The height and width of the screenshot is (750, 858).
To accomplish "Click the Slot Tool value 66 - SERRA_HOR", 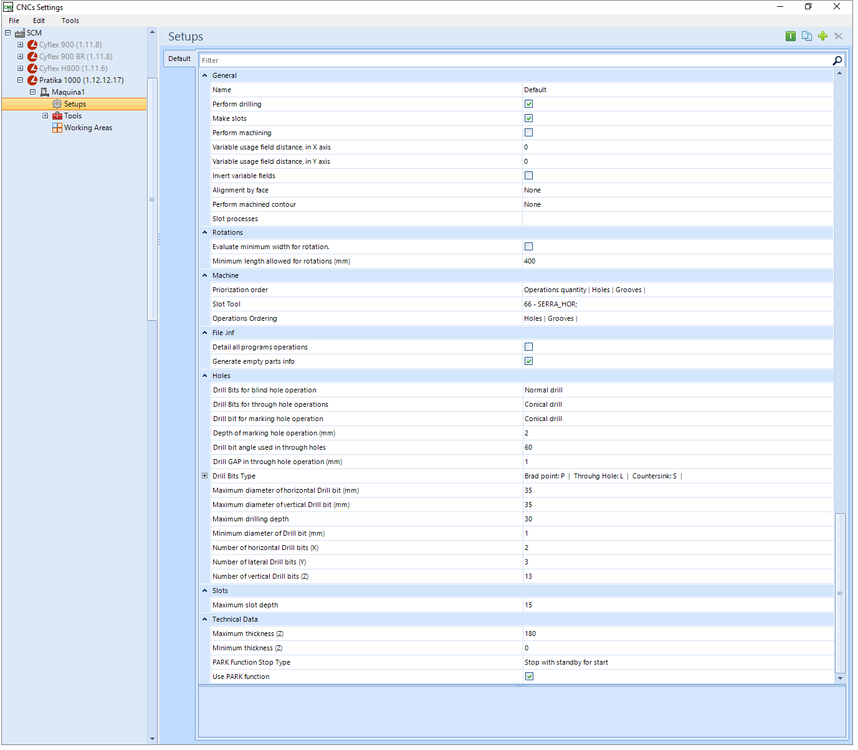I will (x=551, y=304).
